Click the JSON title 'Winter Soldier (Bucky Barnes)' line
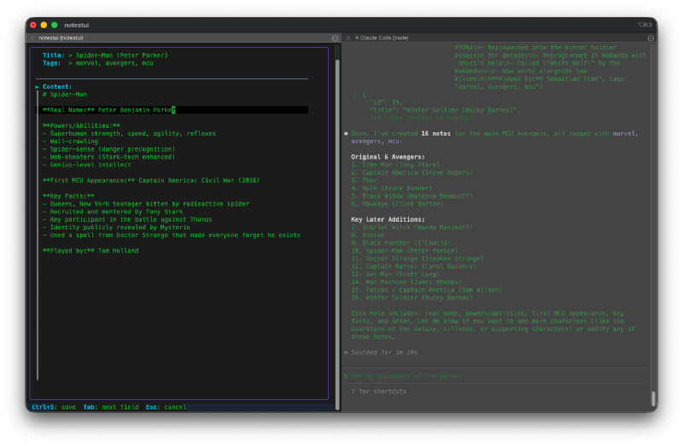Screen dimensions: 683x446 pyautogui.click(x=444, y=110)
